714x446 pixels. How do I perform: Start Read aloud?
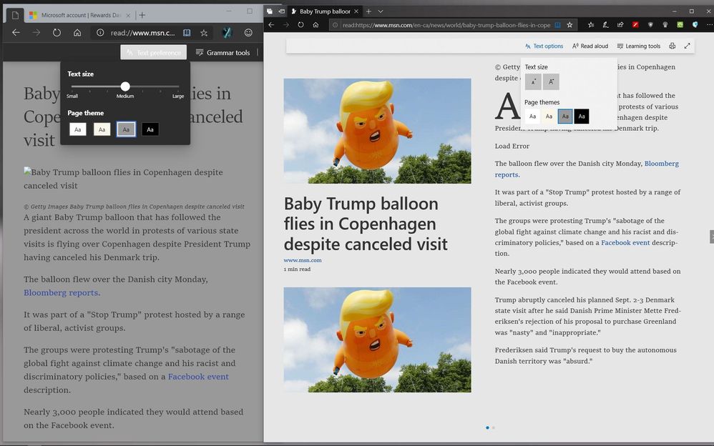click(590, 46)
